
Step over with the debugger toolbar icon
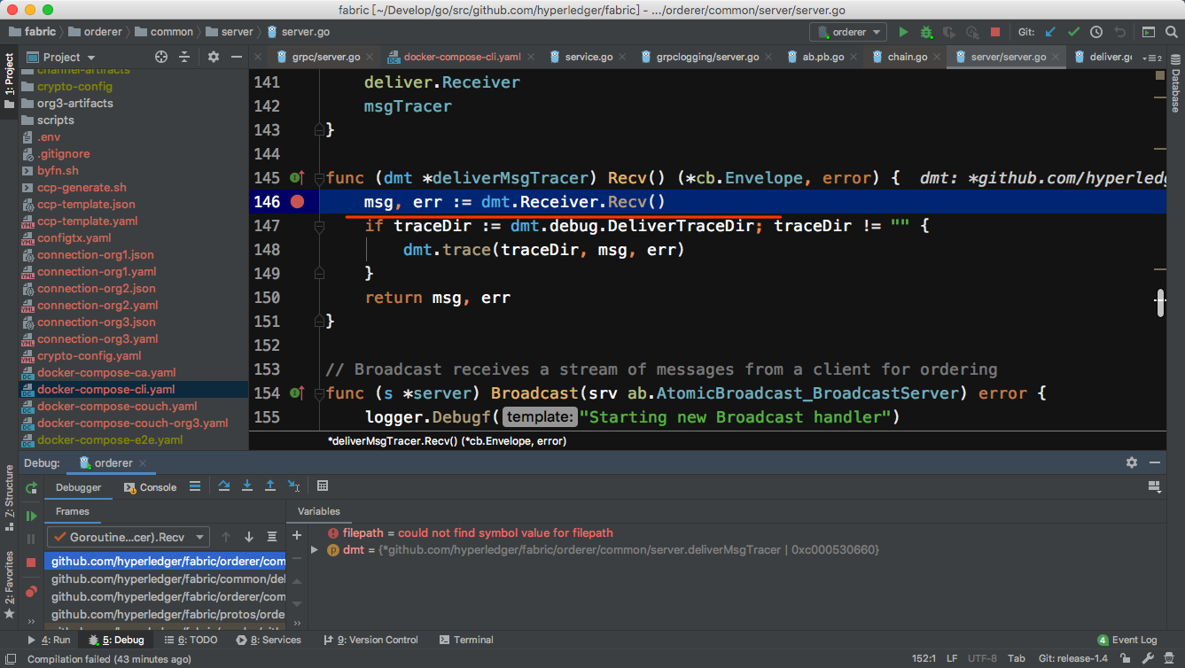pos(224,486)
